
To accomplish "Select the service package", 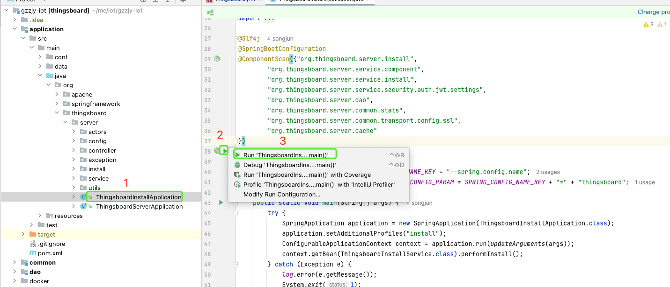I will 98,178.
